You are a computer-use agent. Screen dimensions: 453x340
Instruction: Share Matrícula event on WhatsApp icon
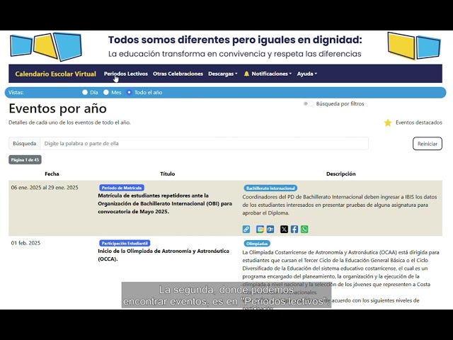304,229
